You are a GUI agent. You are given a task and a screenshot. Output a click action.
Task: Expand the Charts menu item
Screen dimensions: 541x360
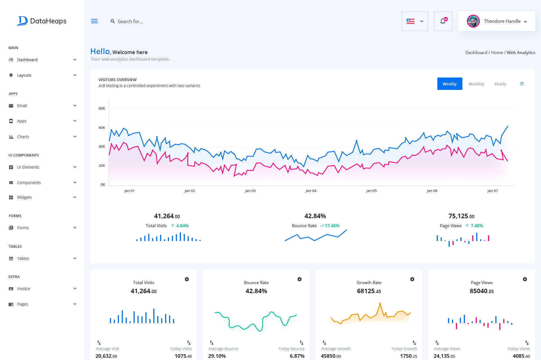[42, 137]
